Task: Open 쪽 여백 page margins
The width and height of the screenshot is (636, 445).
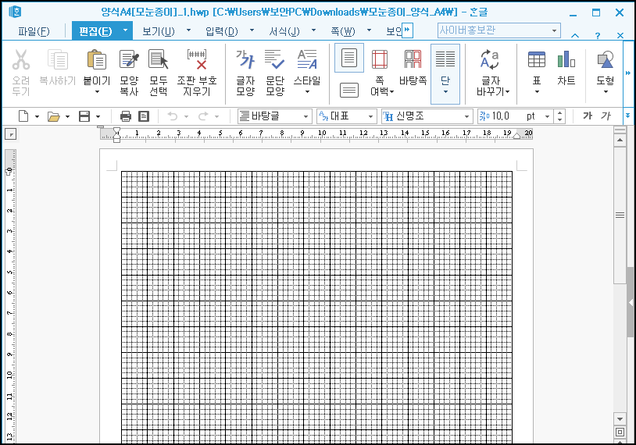Action: tap(380, 59)
